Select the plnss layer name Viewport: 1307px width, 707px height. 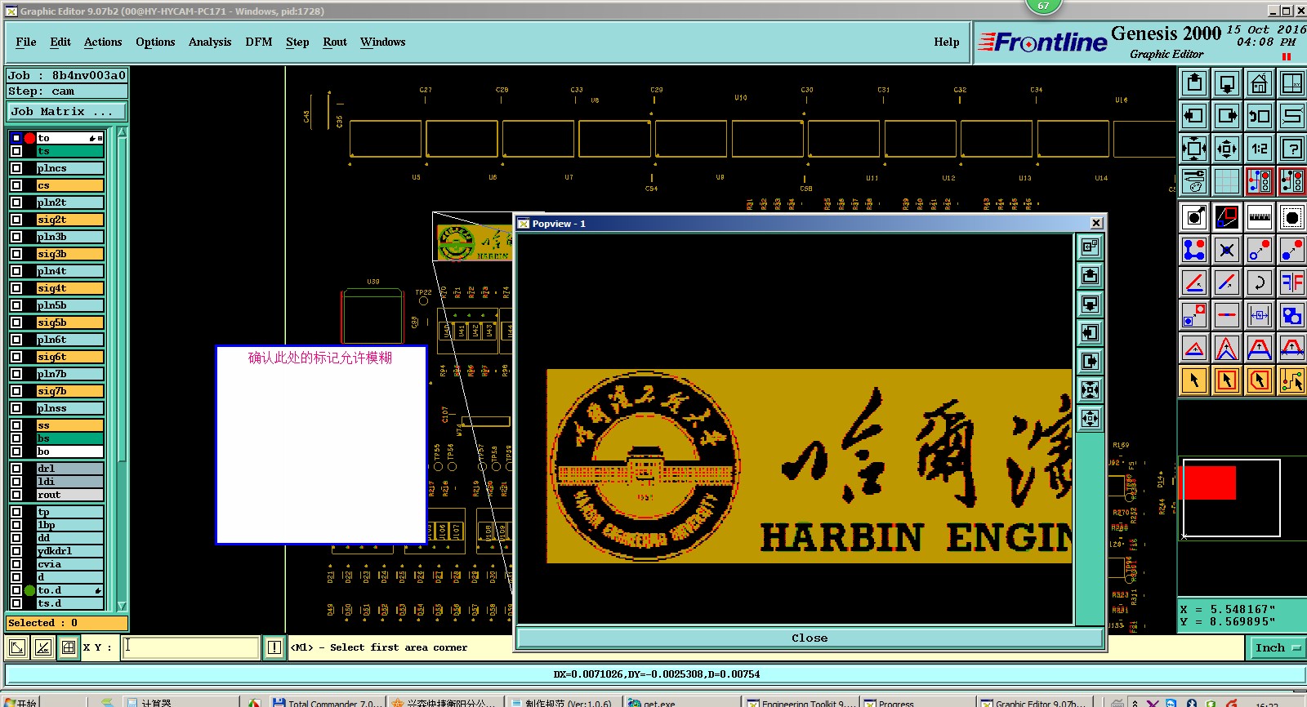(x=69, y=408)
